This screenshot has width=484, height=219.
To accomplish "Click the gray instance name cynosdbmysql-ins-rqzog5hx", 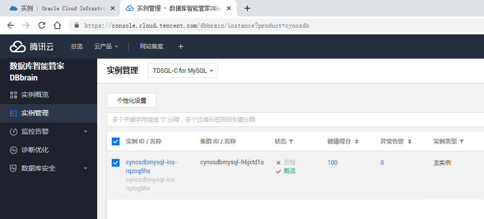I will (152, 184).
